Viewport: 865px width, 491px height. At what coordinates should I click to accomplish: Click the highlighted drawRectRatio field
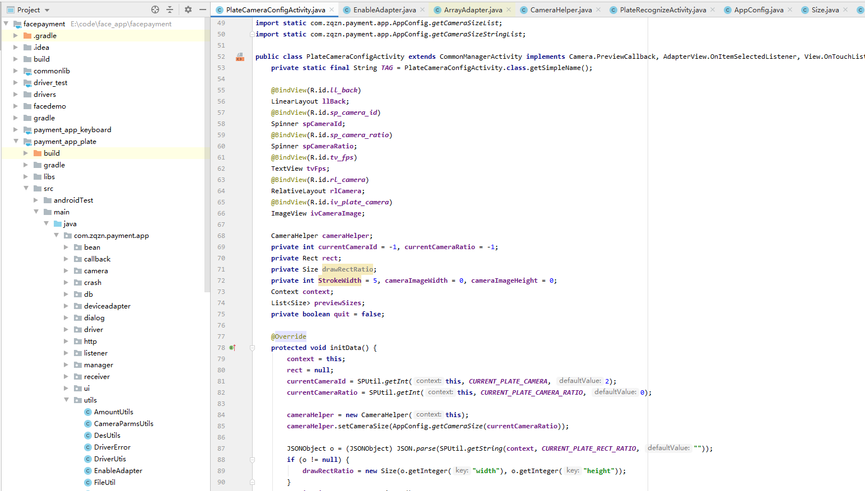point(347,269)
